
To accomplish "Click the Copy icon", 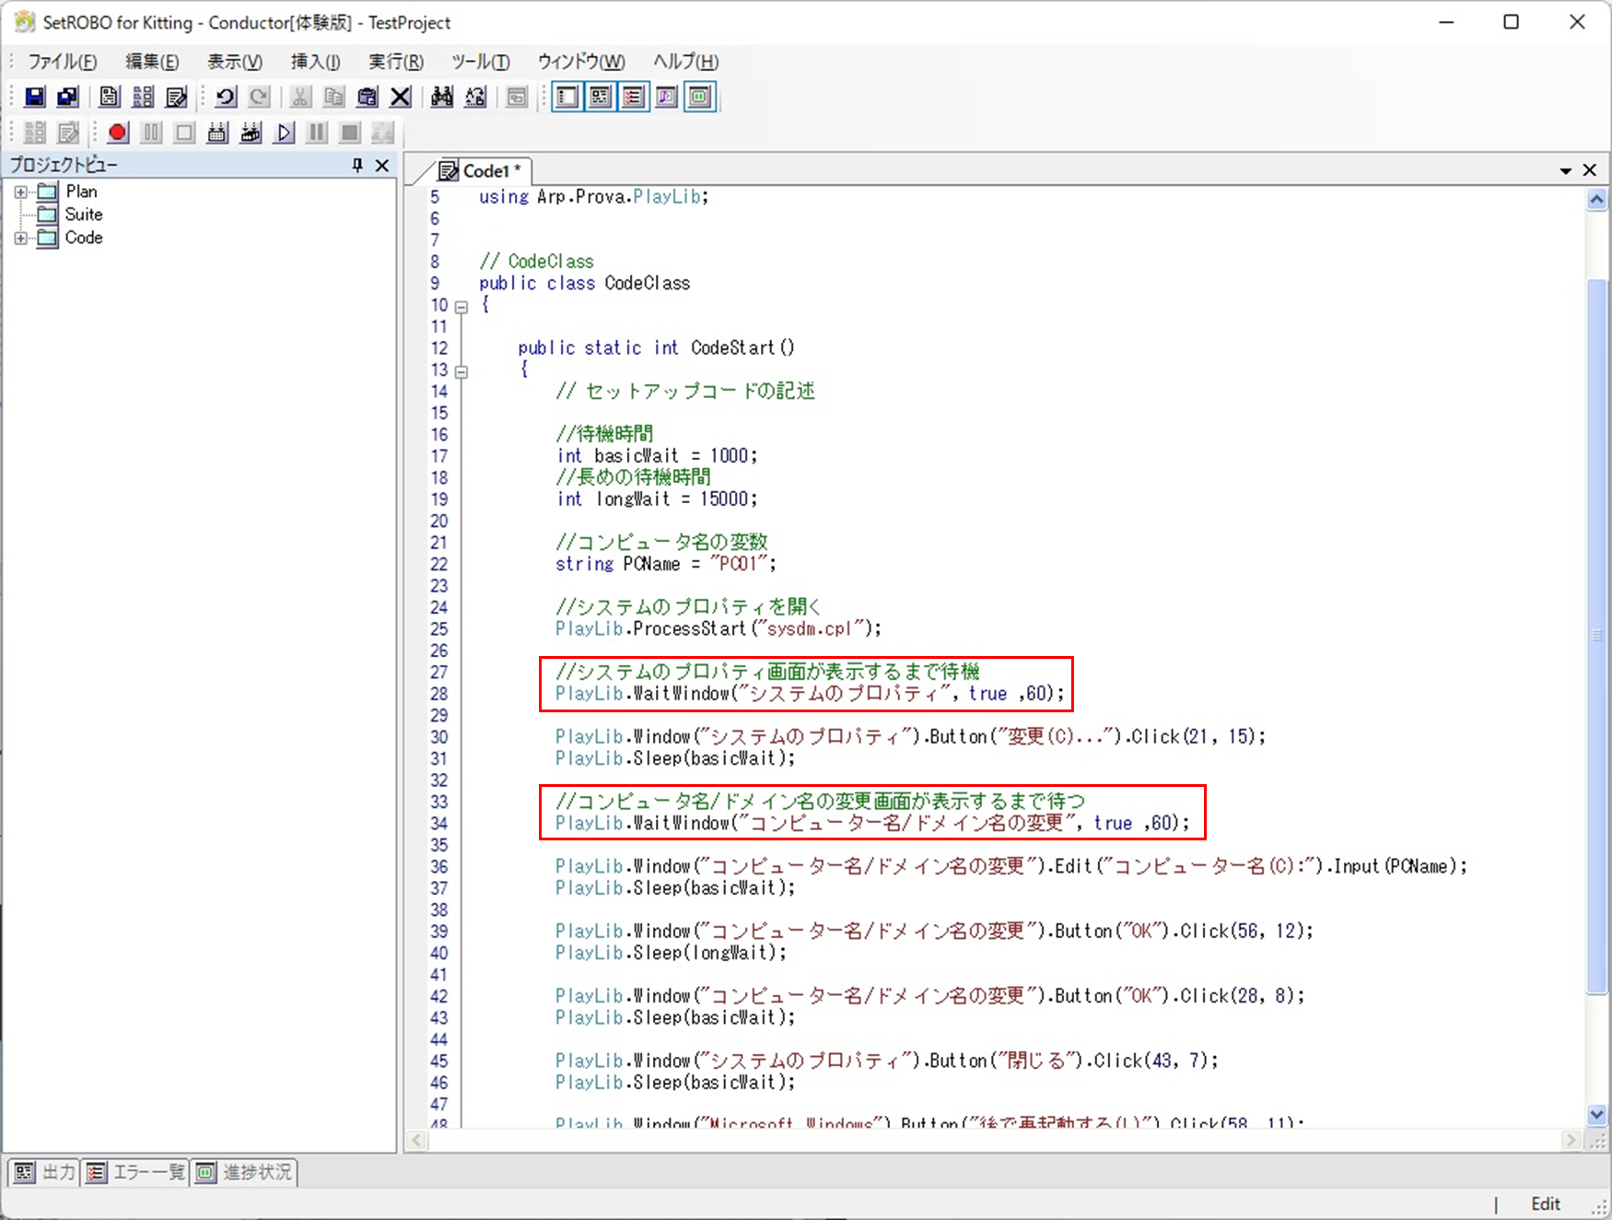I will [x=333, y=97].
